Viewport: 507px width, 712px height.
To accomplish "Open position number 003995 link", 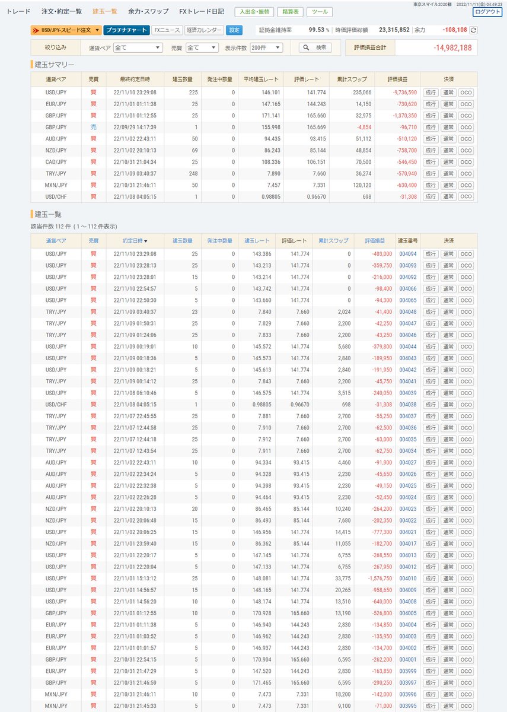I will click(408, 706).
